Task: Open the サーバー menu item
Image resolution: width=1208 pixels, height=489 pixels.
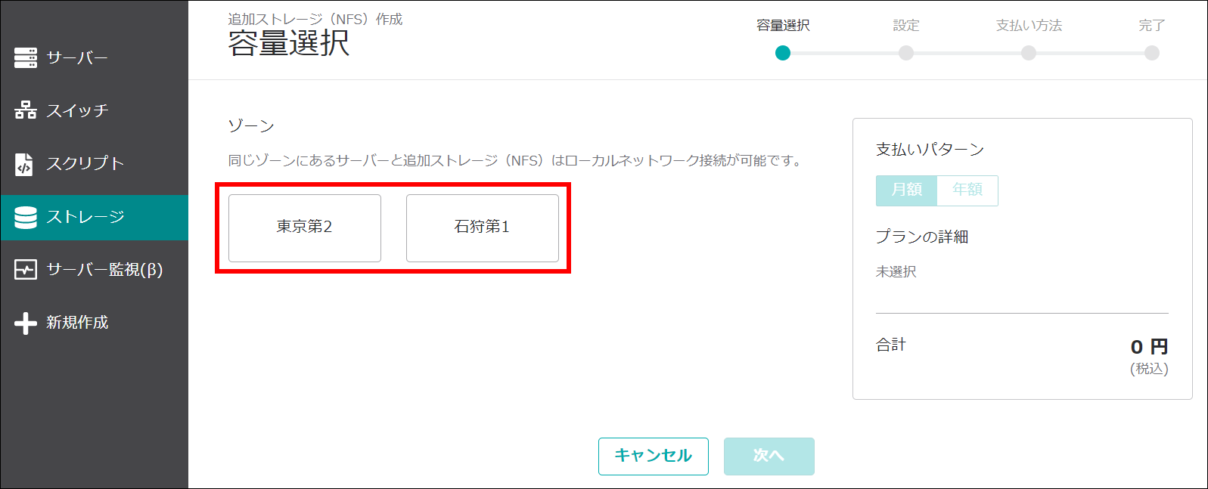Action: click(x=77, y=57)
